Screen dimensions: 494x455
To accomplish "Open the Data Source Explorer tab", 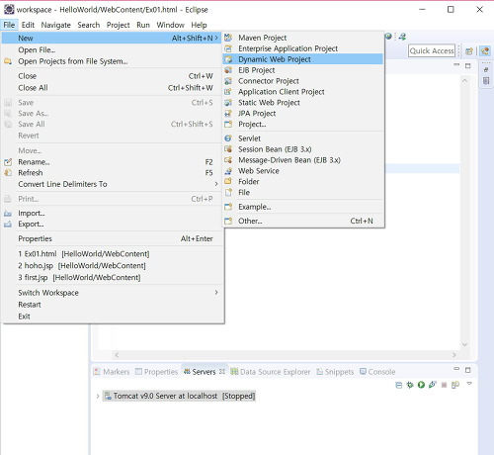I will click(x=271, y=372).
